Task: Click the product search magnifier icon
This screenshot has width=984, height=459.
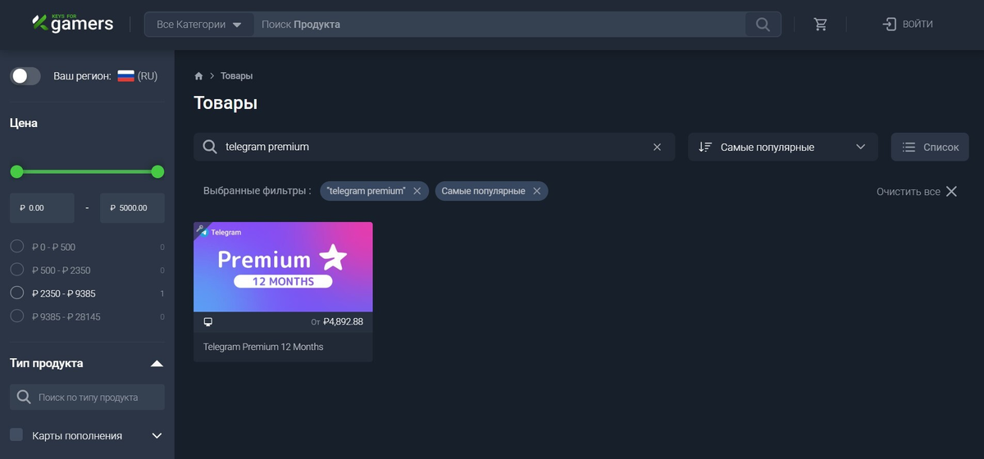Action: click(209, 147)
